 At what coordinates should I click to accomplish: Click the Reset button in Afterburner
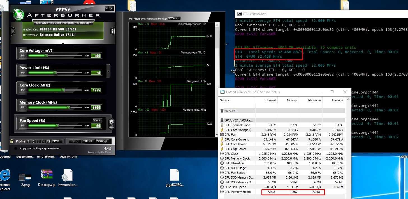pyautogui.click(x=88, y=141)
